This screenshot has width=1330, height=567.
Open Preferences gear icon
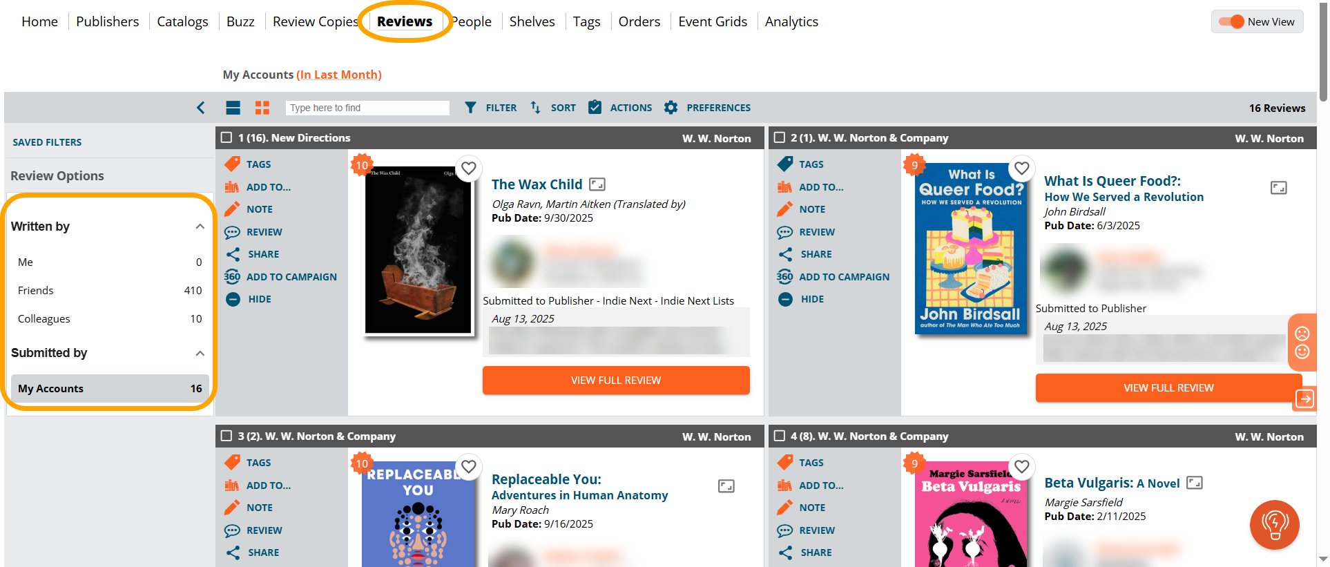click(671, 108)
